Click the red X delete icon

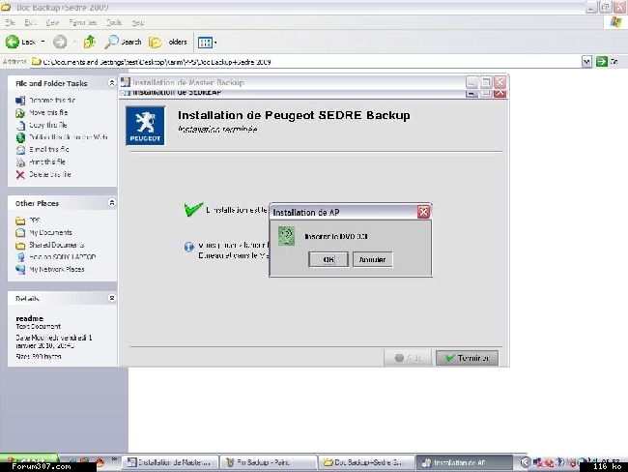pyautogui.click(x=20, y=174)
